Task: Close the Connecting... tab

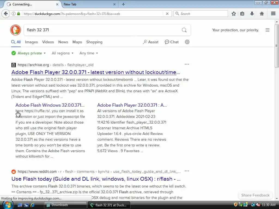Action: pos(57,4)
